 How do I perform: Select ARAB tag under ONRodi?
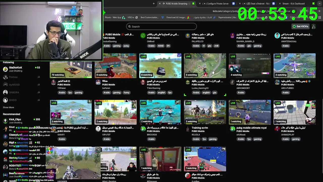coord(161,46)
